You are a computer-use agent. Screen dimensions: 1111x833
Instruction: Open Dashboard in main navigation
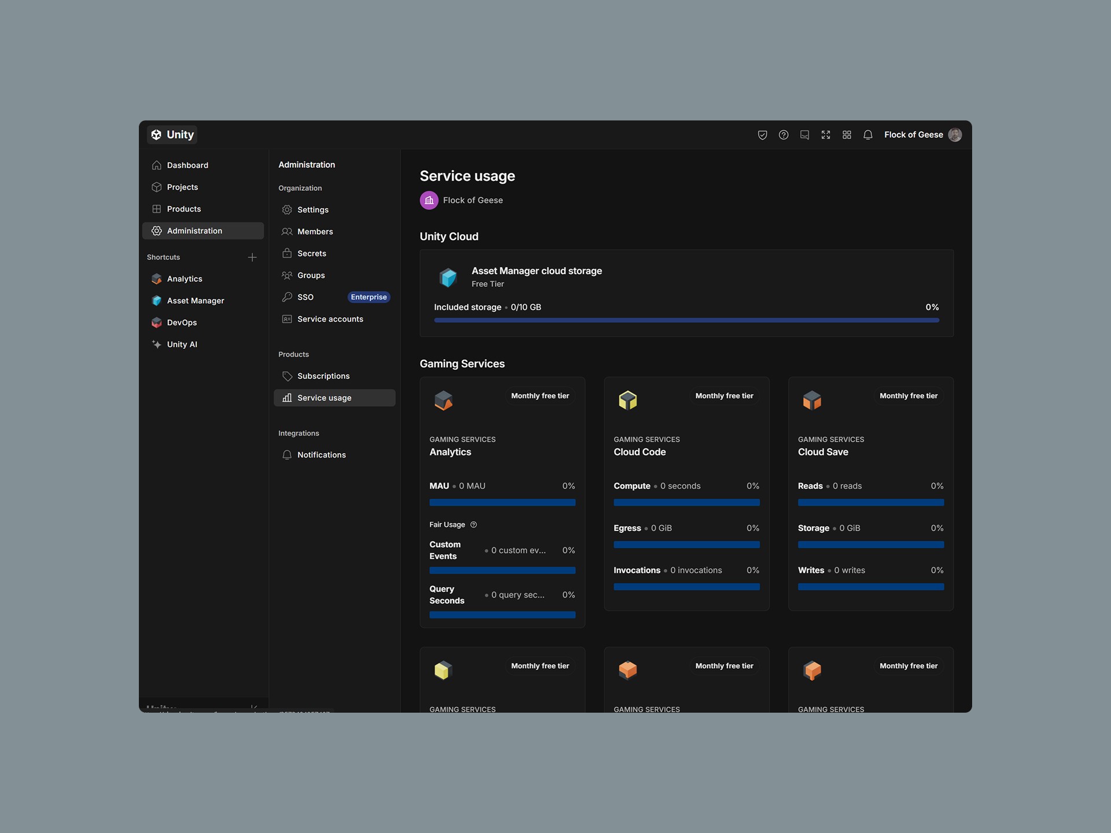(x=187, y=165)
